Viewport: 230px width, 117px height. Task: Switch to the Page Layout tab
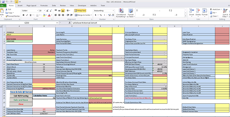pyautogui.click(x=31, y=5)
